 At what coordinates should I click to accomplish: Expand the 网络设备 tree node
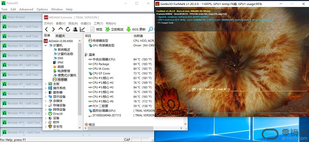[46, 109]
